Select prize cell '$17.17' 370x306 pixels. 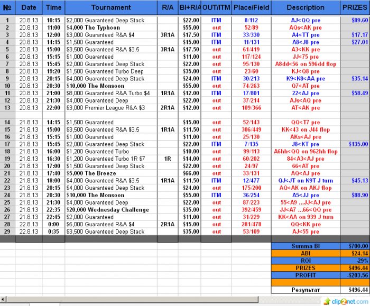[x=355, y=35]
